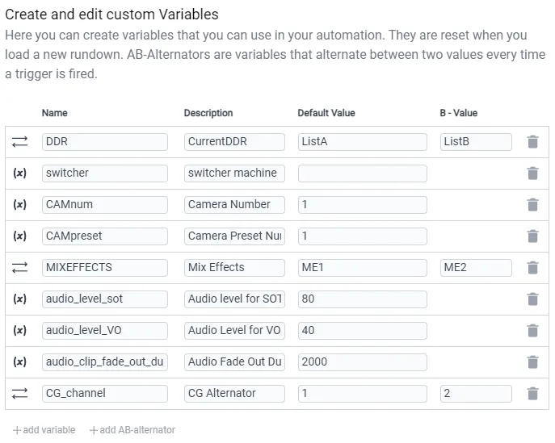
Task: Click the alternator arrows icon beside DDR
Action: click(20, 142)
